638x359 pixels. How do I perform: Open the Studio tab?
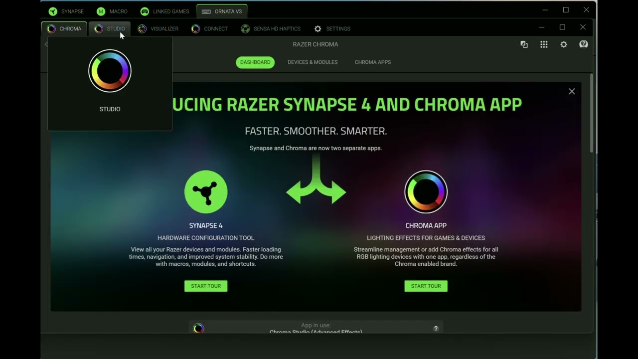click(x=110, y=28)
